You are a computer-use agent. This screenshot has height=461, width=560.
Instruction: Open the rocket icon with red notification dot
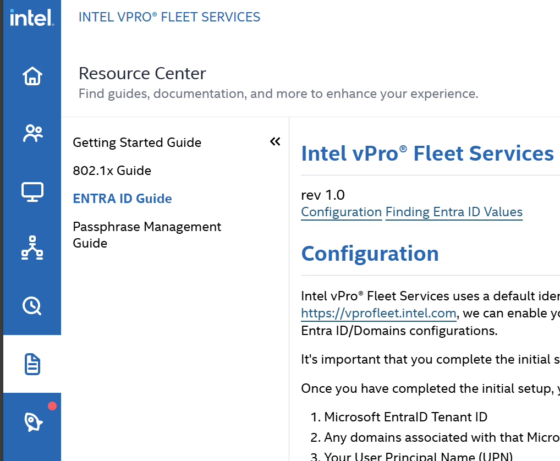33,422
